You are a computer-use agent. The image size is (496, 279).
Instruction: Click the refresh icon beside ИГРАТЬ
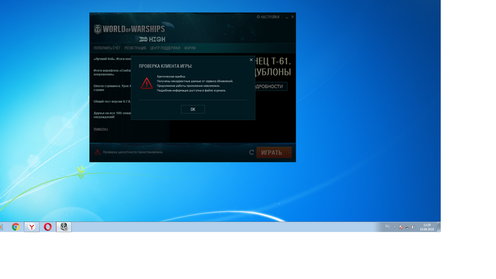coord(252,153)
